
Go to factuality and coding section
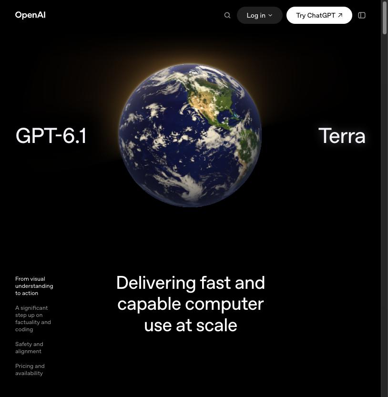[x=33, y=318]
